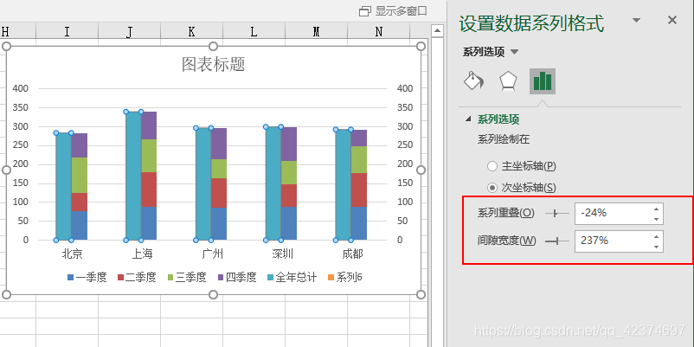The height and width of the screenshot is (347, 694).
Task: Click the bottom-right chart corner handle
Action: click(421, 294)
